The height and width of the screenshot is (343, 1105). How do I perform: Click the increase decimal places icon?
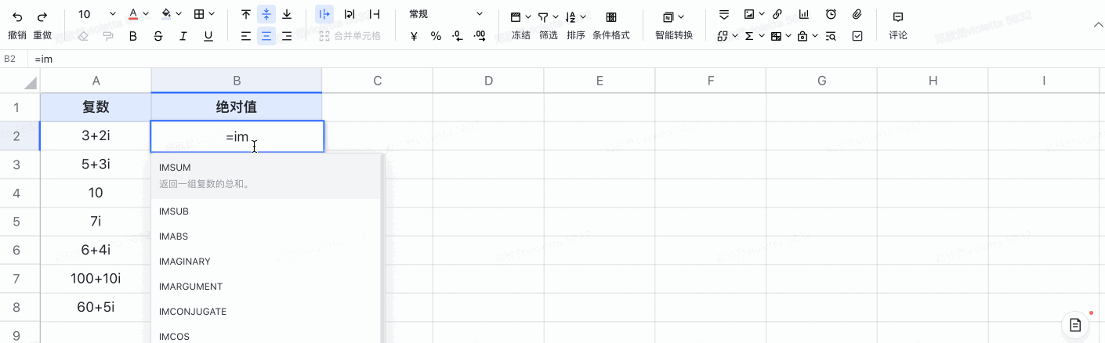click(480, 35)
